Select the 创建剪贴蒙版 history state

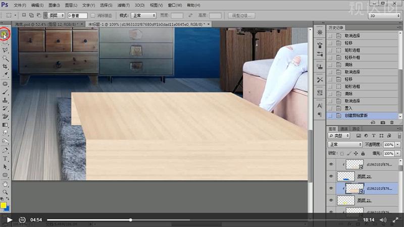tap(363, 116)
